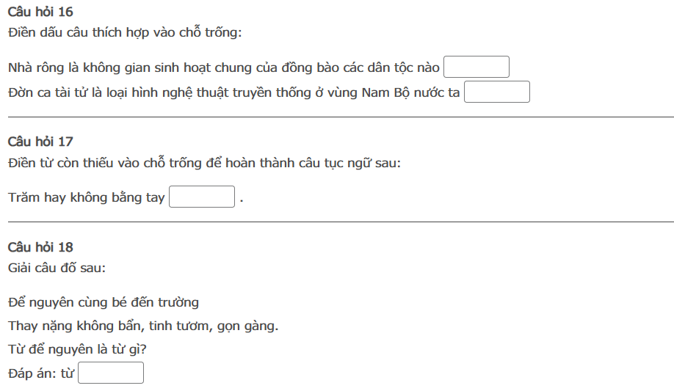
Task: Select the "Câu hỏi 18" heading
Action: pos(40,247)
